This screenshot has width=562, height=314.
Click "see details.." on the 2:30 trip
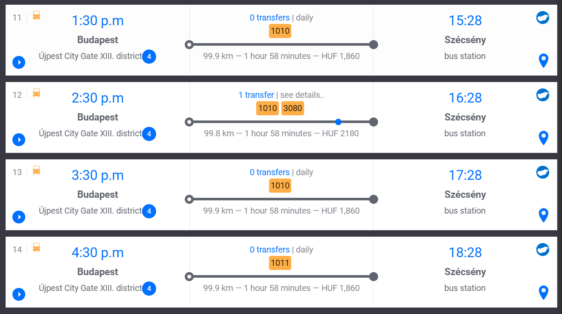pyautogui.click(x=302, y=95)
